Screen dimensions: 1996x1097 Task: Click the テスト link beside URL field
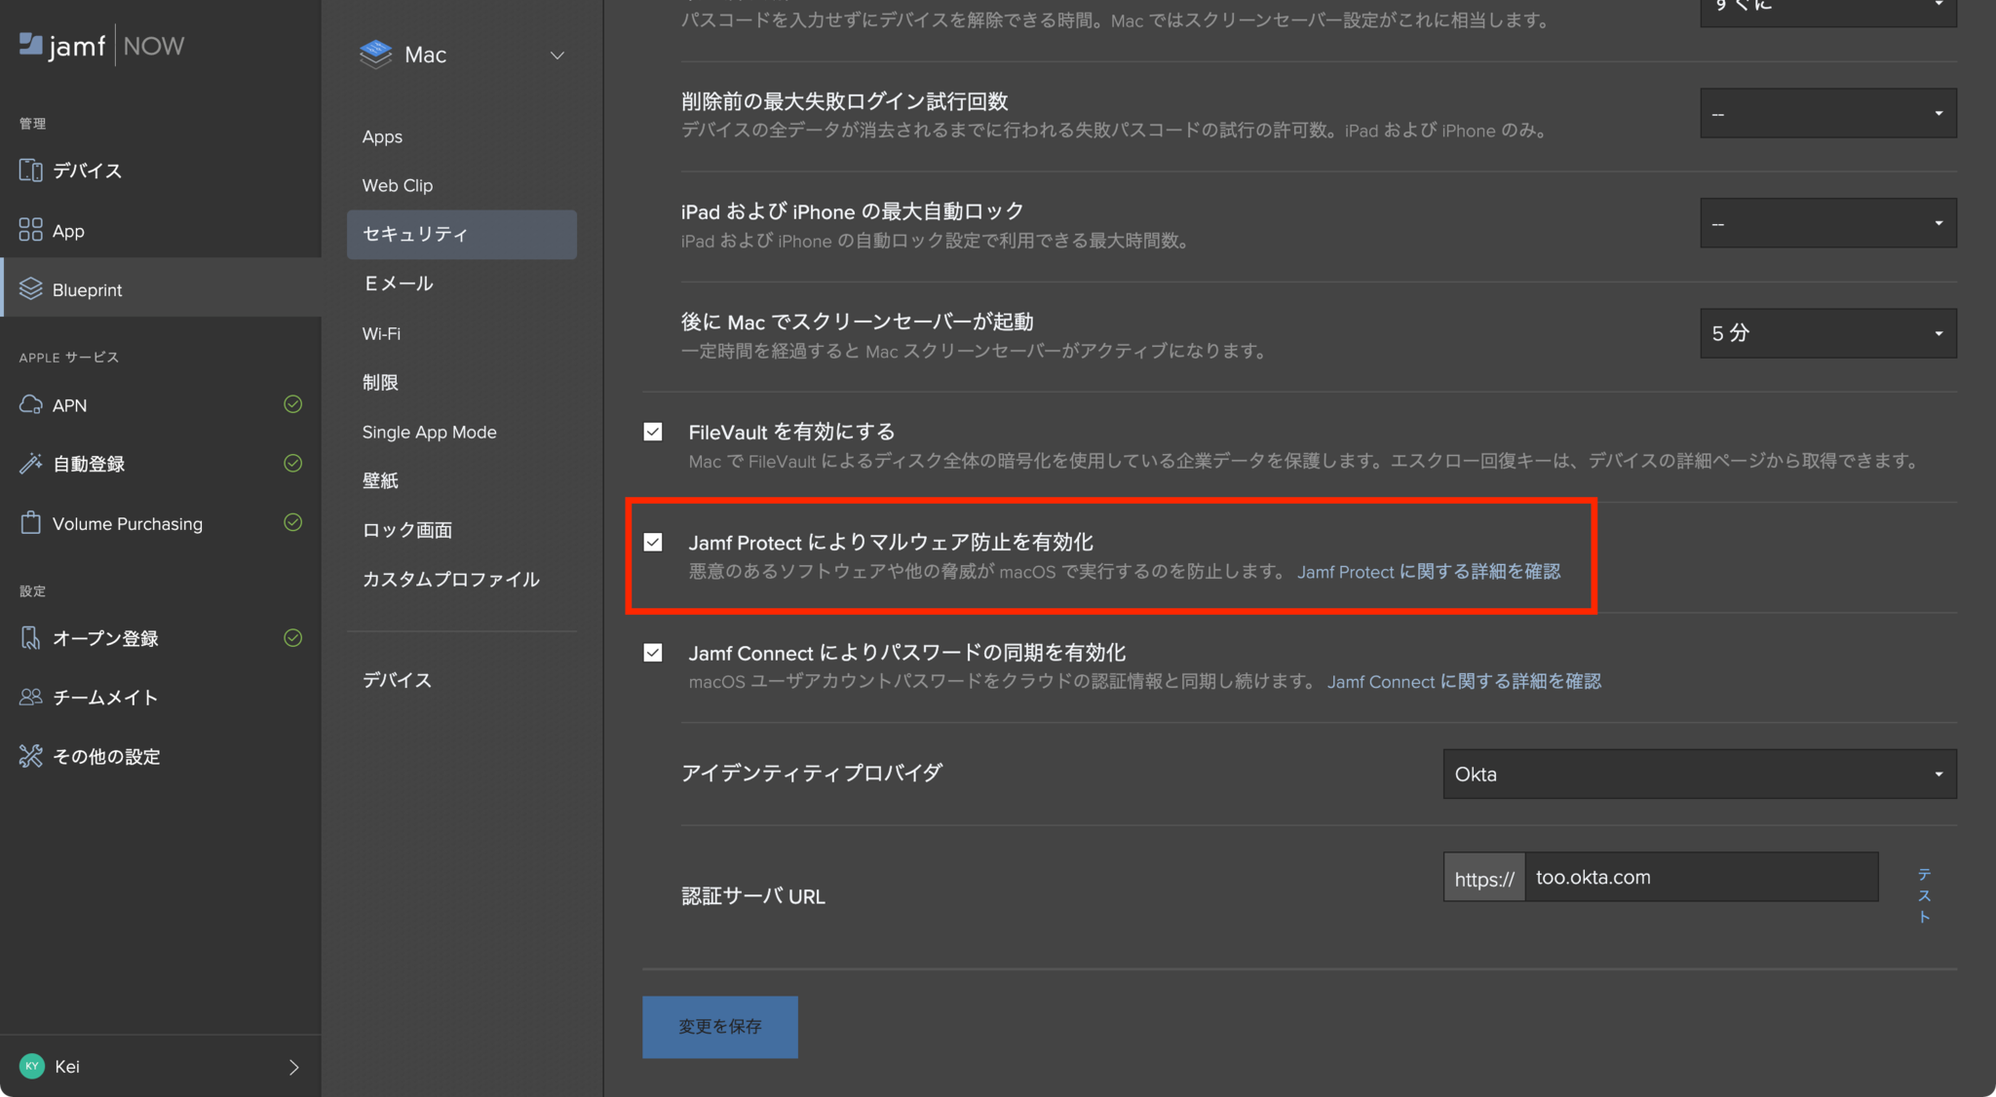(x=1924, y=895)
